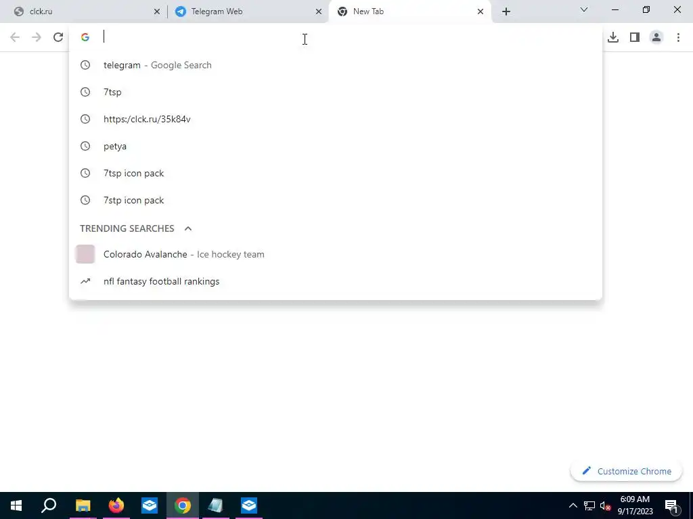Screen dimensions: 693x519
Task: Open the notification center icon
Action: [x=671, y=505]
